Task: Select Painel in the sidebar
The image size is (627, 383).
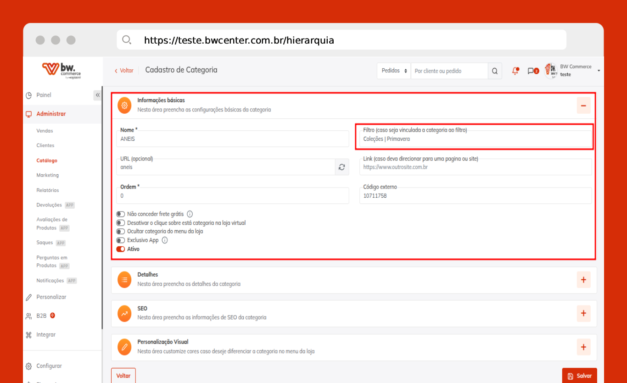Action: pyautogui.click(x=44, y=95)
